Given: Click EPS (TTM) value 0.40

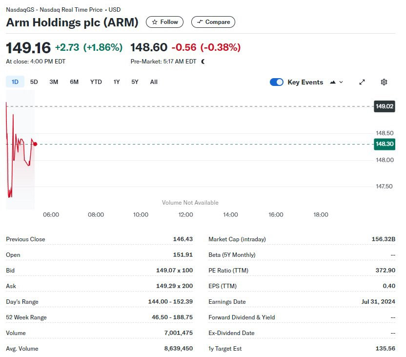Looking at the screenshot, I should (x=389, y=286).
